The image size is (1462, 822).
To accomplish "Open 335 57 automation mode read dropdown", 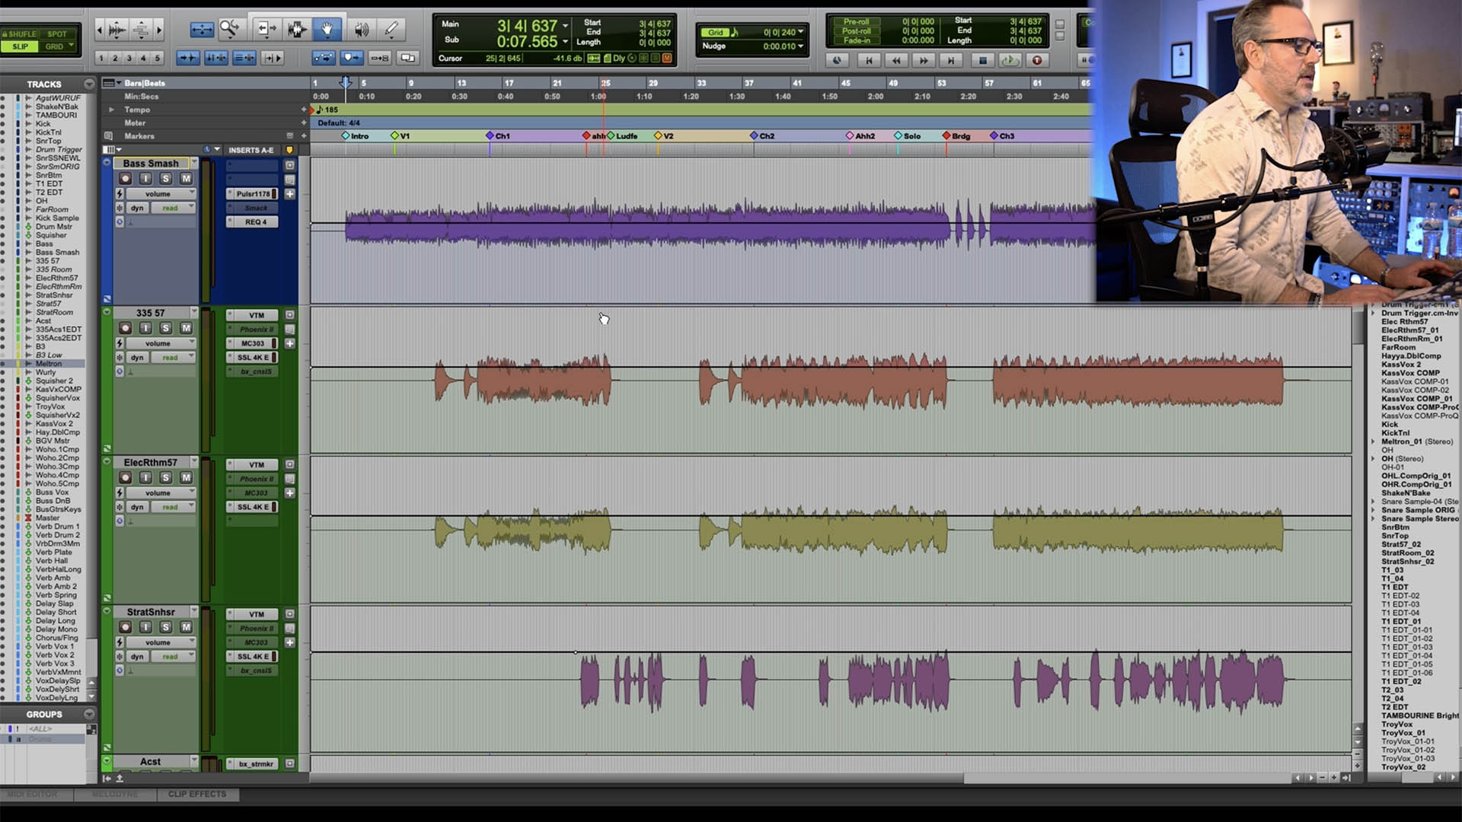I will pyautogui.click(x=173, y=358).
